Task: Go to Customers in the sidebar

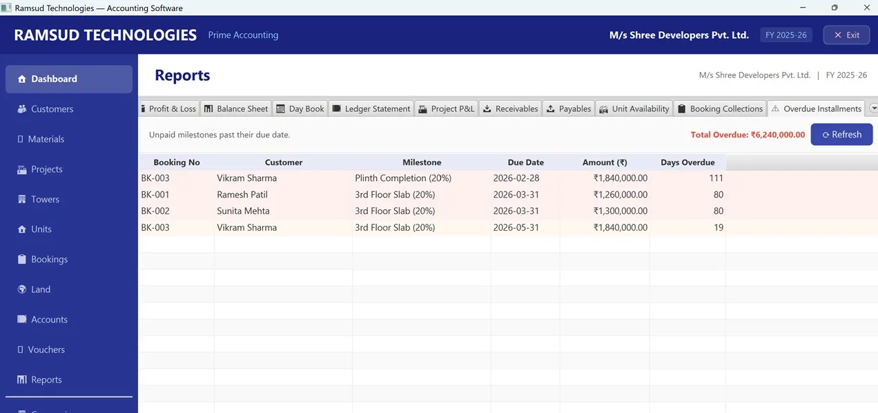Action: tap(69, 109)
